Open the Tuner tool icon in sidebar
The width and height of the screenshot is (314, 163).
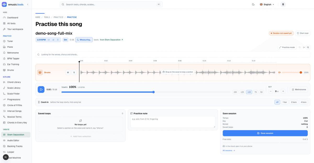4,41
